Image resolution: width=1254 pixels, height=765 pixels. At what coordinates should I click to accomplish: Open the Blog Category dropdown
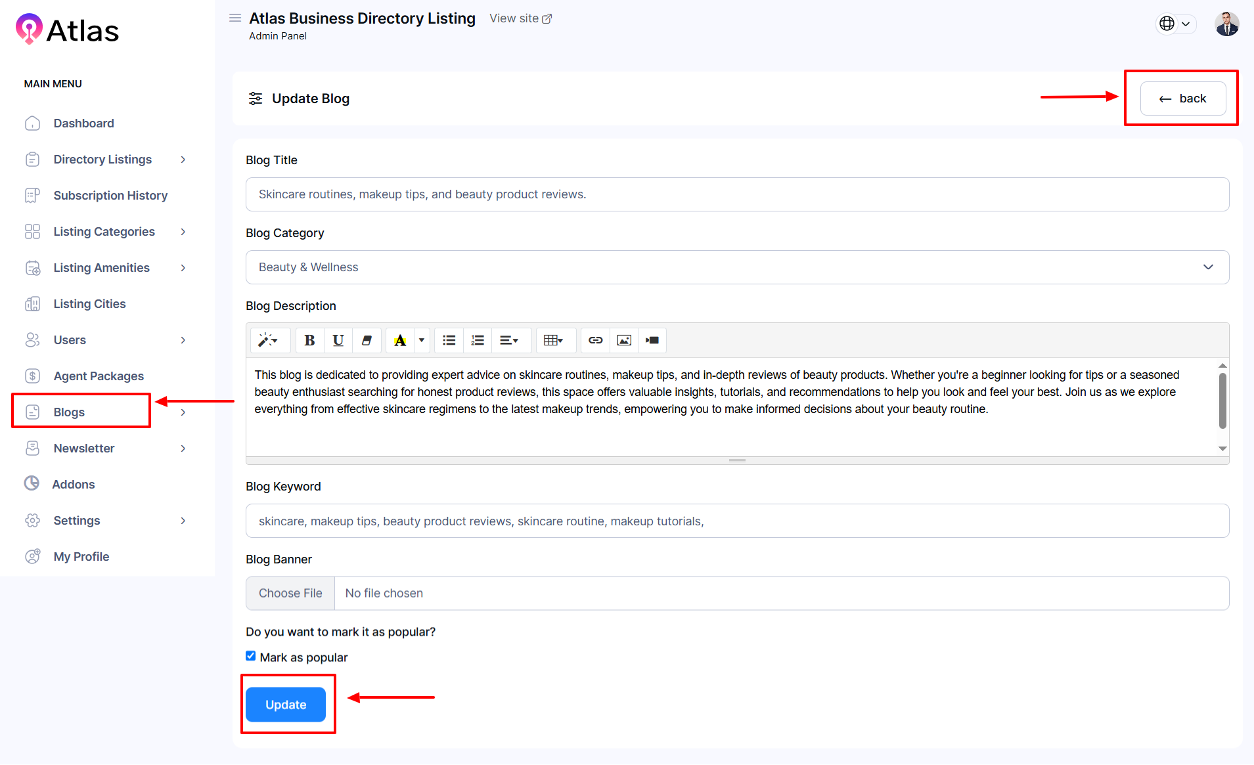point(736,267)
